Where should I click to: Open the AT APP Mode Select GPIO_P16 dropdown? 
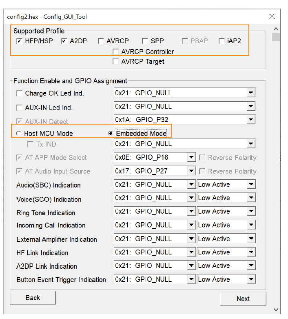click(191, 158)
